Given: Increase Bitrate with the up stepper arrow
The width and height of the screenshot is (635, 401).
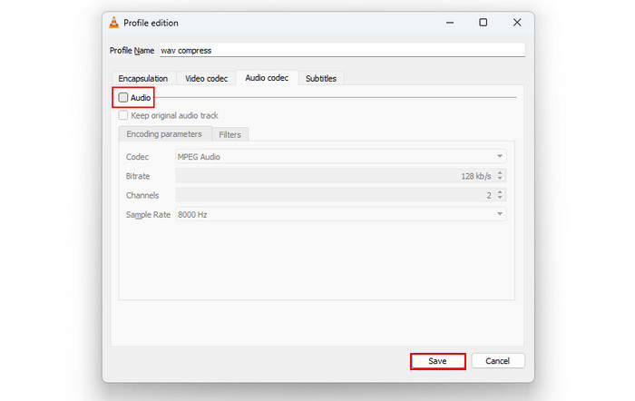Looking at the screenshot, I should coord(500,172).
